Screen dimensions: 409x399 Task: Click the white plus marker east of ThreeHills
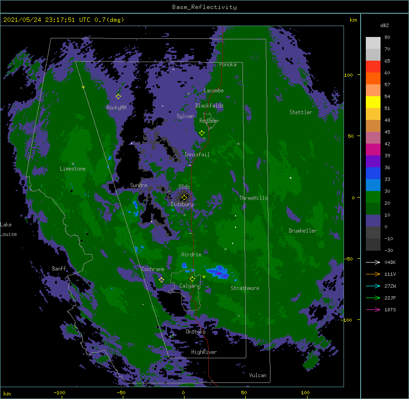pos(290,178)
